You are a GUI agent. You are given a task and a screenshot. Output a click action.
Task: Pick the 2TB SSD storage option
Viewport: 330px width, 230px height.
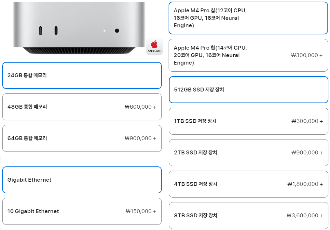(249, 152)
